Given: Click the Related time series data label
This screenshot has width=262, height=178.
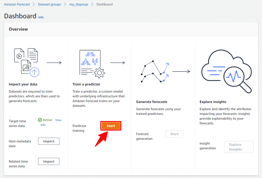Looking at the screenshot, I should (x=18, y=164).
